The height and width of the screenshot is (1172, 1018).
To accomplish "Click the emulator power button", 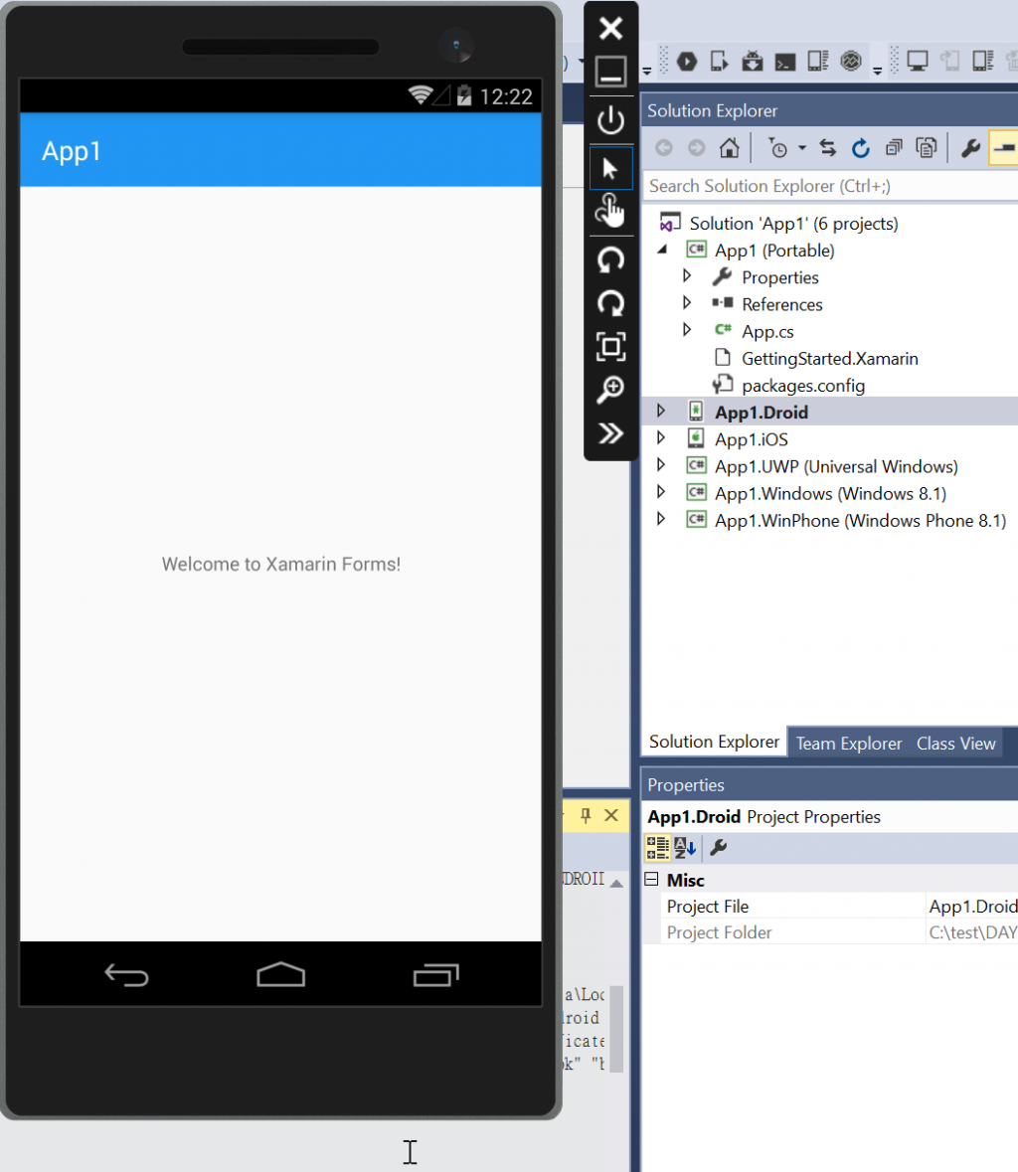I will pos(610,119).
